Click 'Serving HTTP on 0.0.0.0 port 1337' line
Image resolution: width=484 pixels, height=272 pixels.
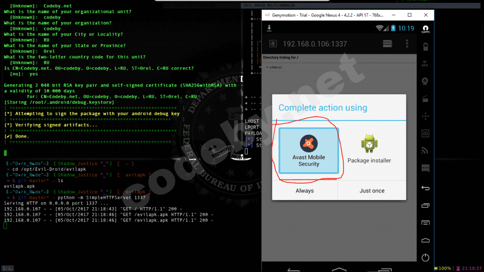[56, 203]
